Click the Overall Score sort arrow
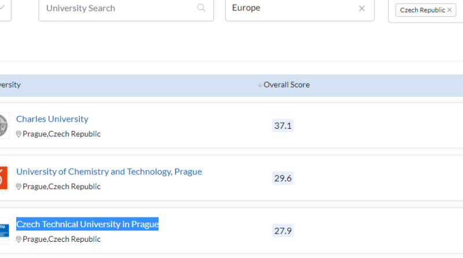463x258 pixels. point(259,85)
